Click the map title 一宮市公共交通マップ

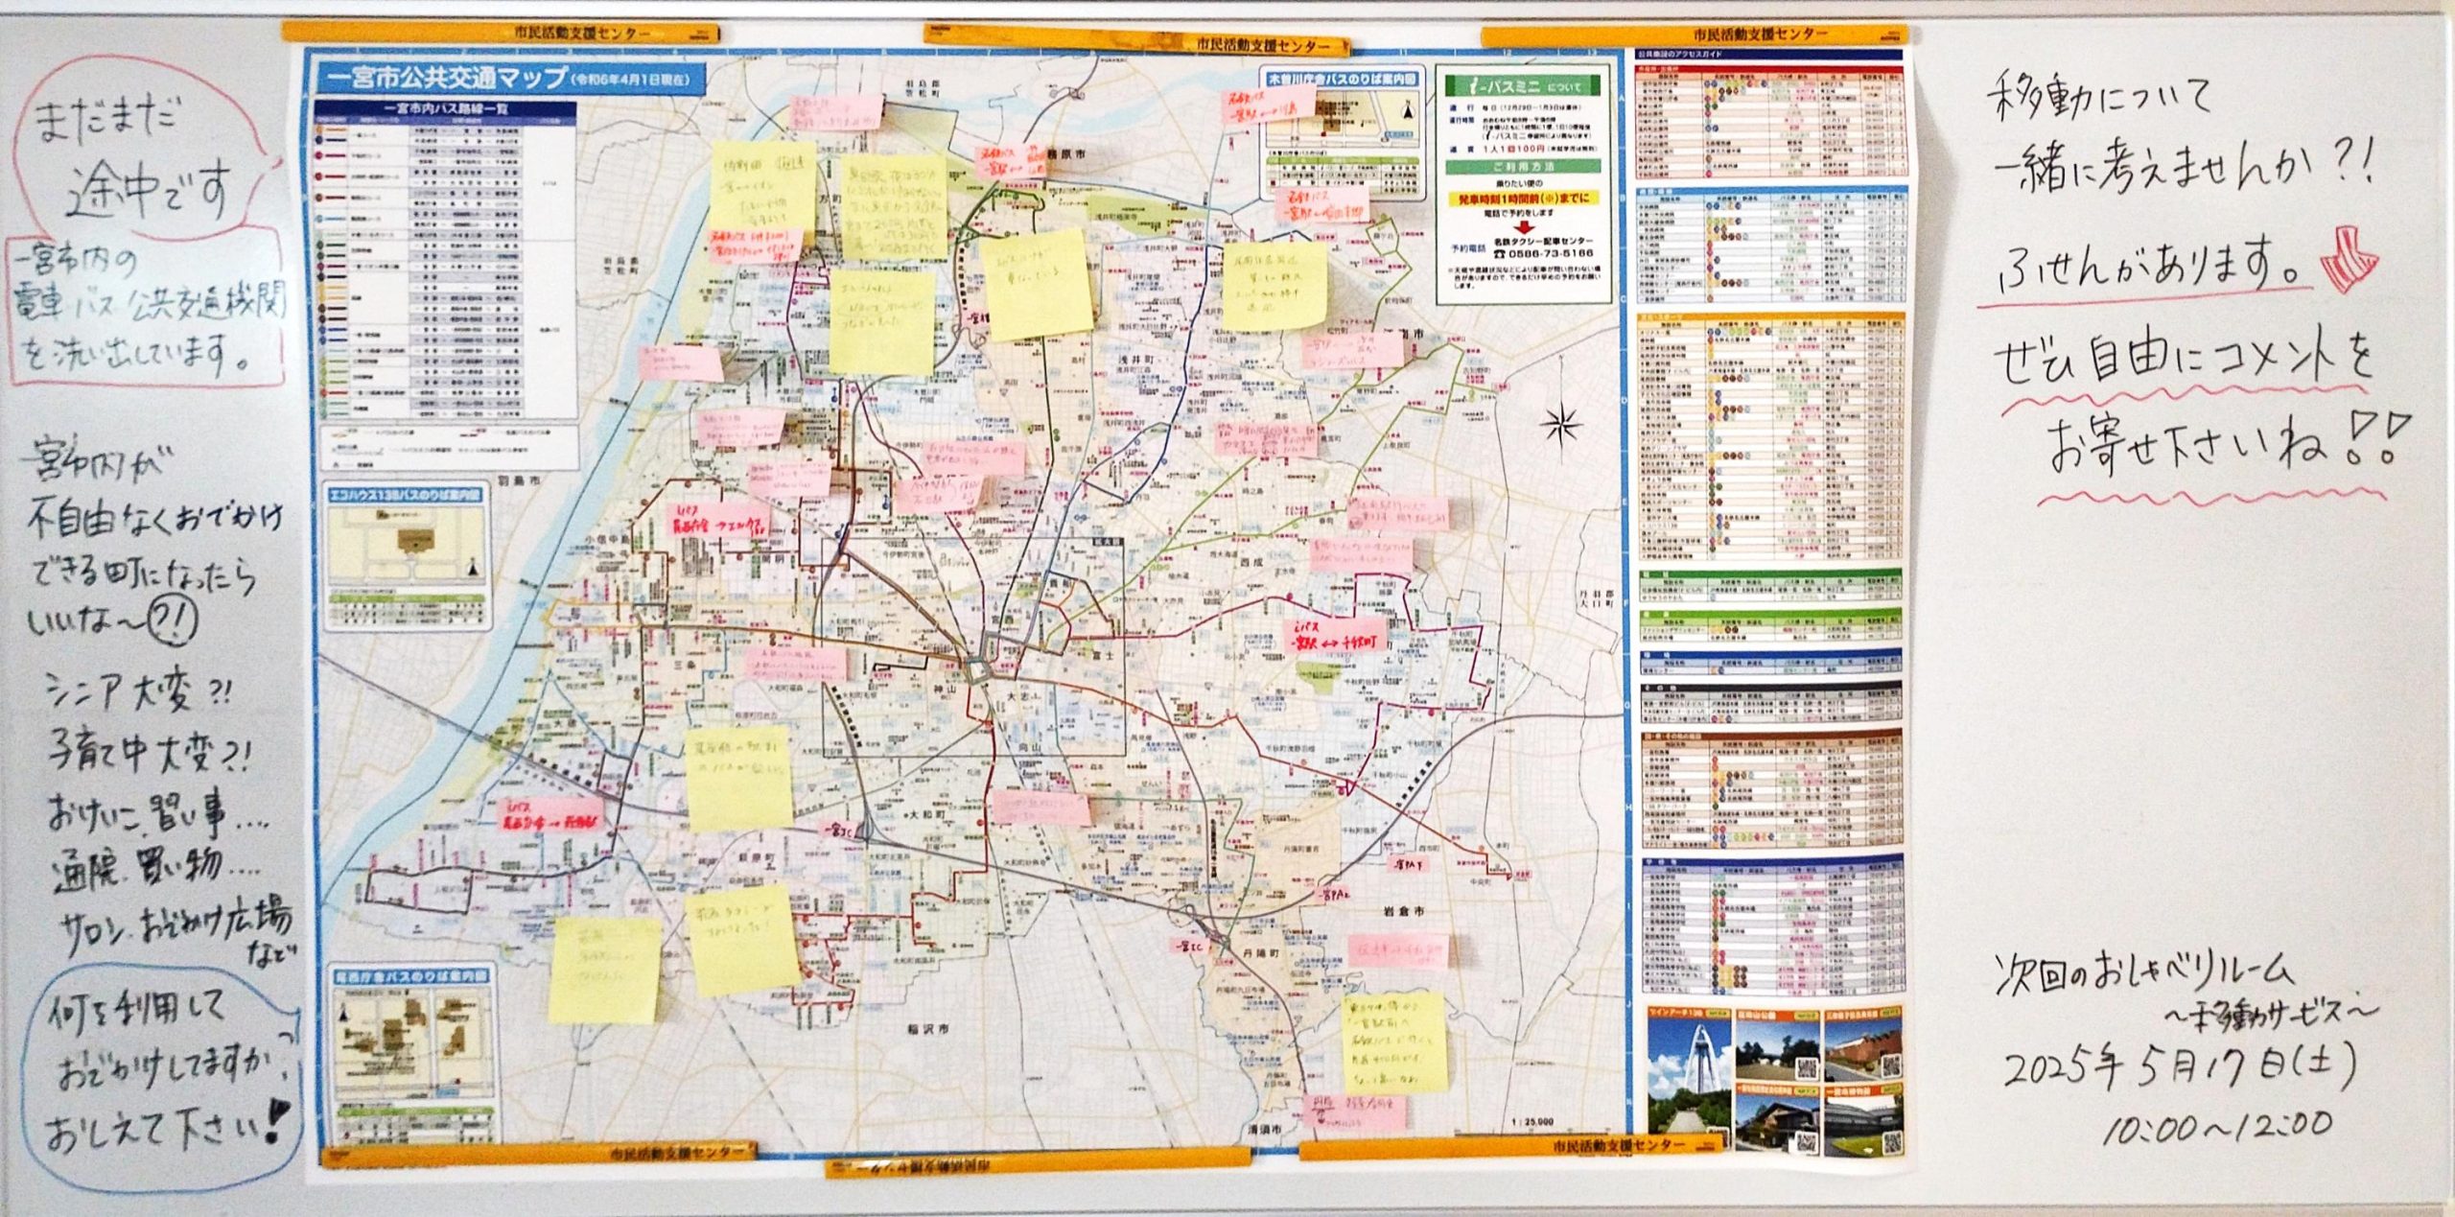446,79
